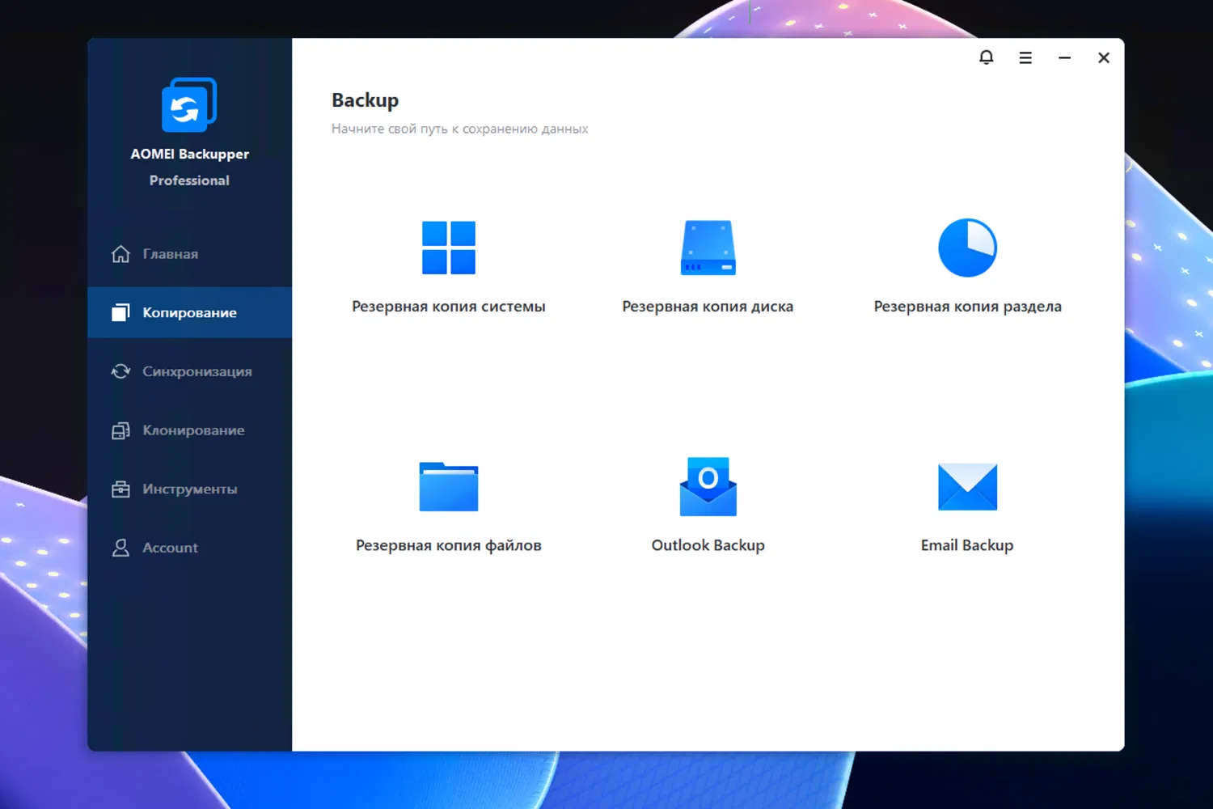Click the Outlook Backup envelope icon
Image resolution: width=1213 pixels, height=809 pixels.
[708, 486]
